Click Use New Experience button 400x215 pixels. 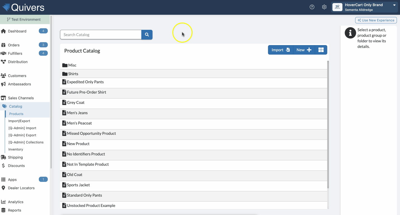[376, 20]
